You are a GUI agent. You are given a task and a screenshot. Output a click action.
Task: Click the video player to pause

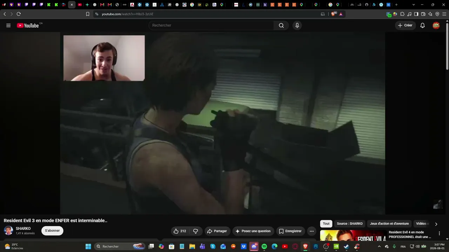pyautogui.click(x=222, y=123)
